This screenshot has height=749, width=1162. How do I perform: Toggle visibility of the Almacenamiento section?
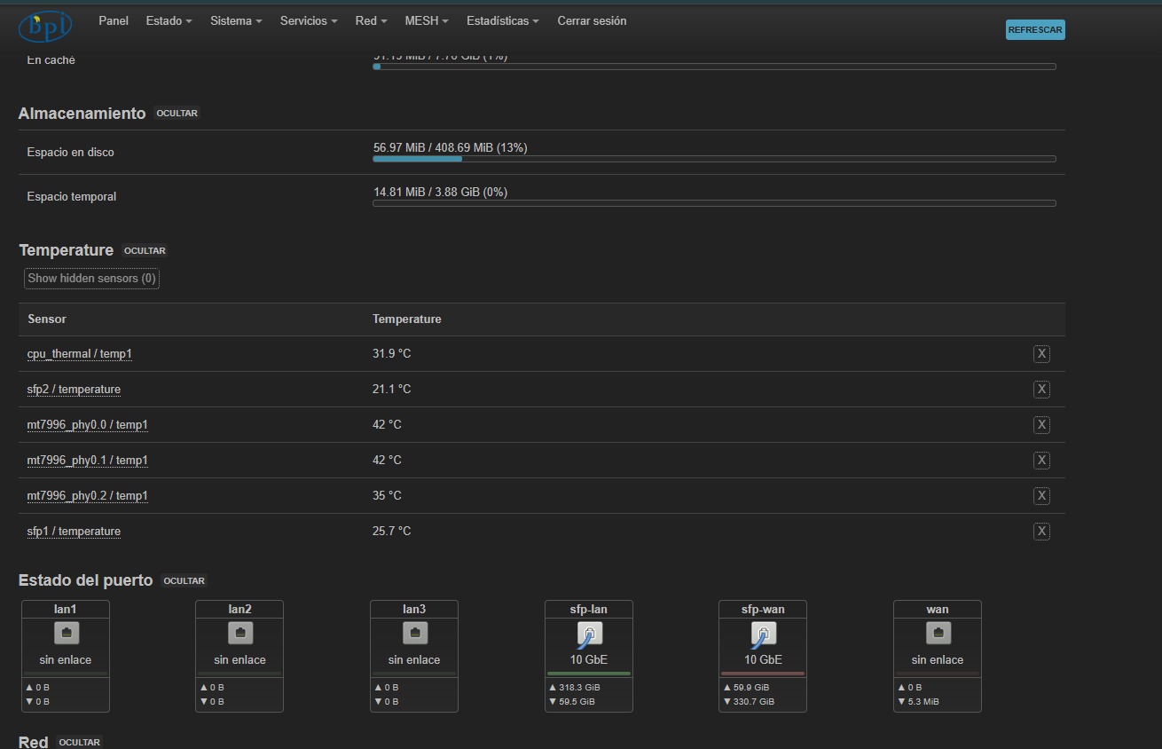click(x=177, y=114)
